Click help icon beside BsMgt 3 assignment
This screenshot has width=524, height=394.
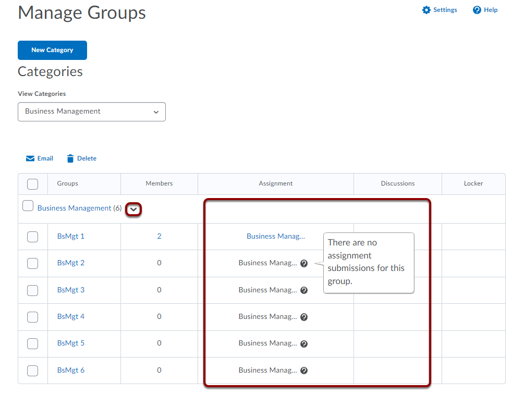point(304,290)
